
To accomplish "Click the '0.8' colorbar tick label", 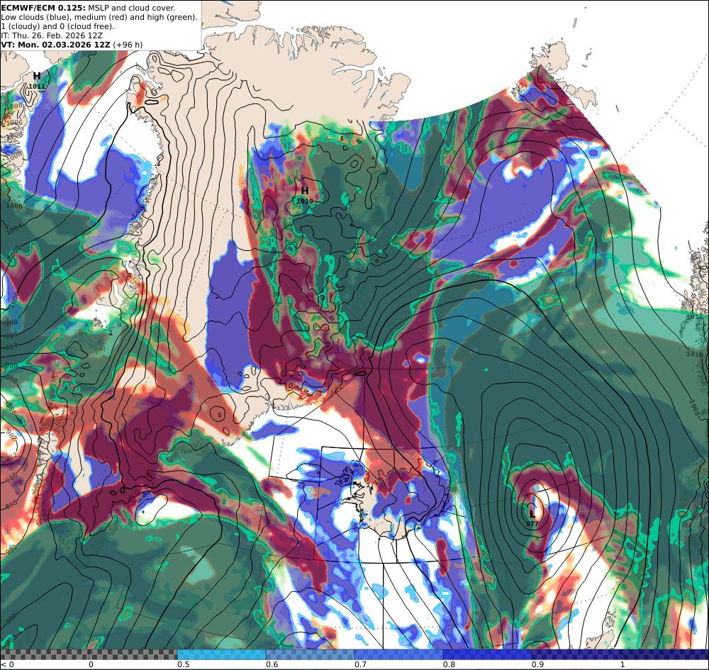I will pos(449,664).
